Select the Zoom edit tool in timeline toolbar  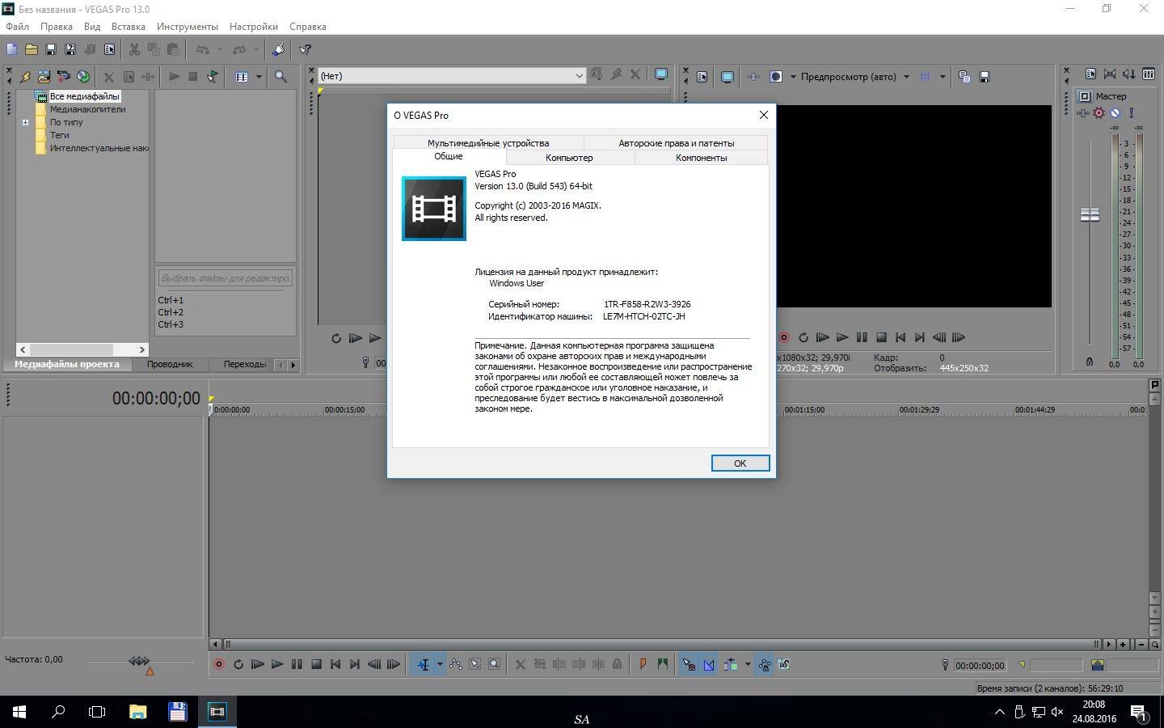[x=495, y=664]
